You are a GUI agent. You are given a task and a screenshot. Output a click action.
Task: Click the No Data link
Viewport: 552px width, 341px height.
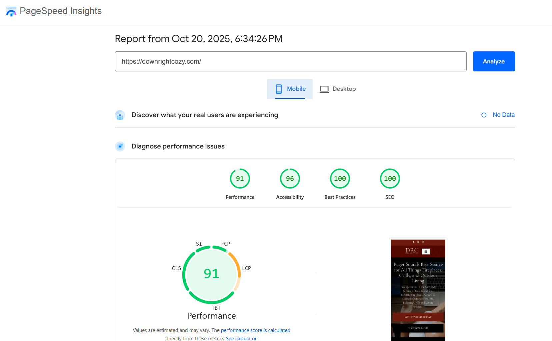(x=503, y=115)
